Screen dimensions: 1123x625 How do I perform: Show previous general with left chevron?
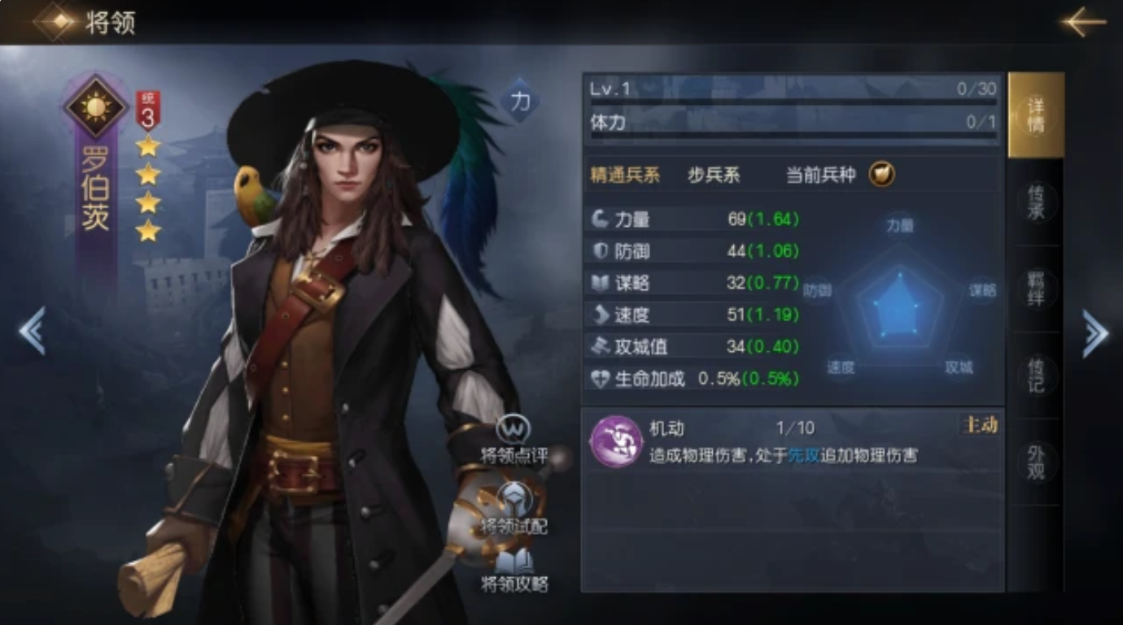tap(32, 331)
